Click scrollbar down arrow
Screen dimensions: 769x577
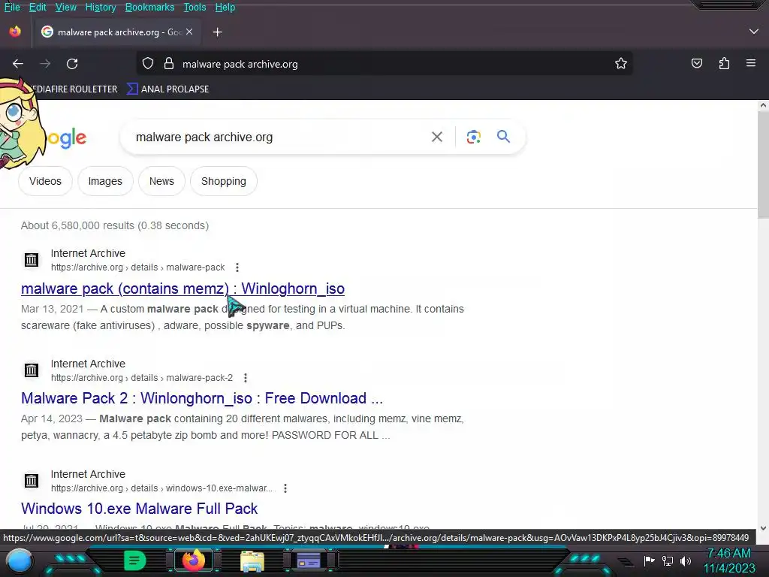pyautogui.click(x=763, y=528)
